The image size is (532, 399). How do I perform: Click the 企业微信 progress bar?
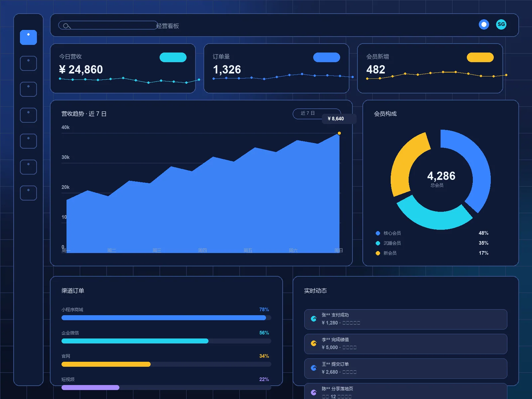[x=166, y=341]
